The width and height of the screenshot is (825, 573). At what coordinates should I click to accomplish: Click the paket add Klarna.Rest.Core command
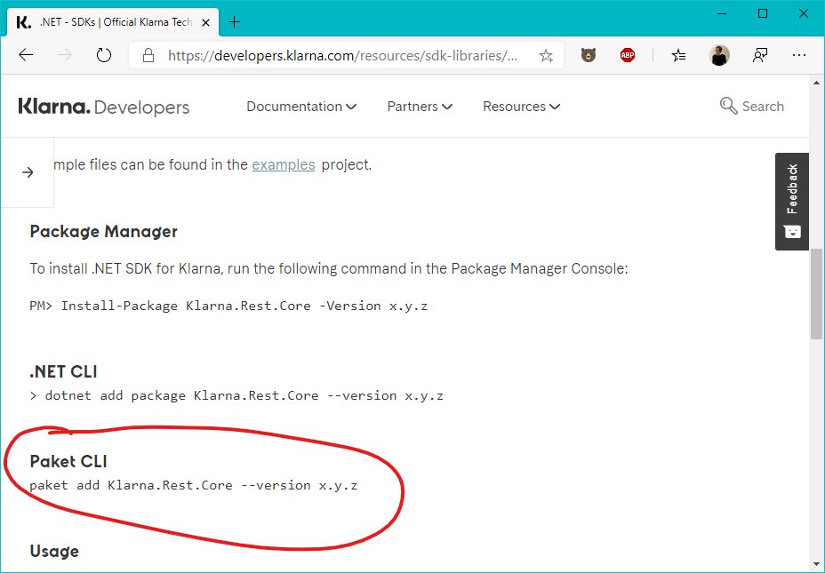[194, 485]
